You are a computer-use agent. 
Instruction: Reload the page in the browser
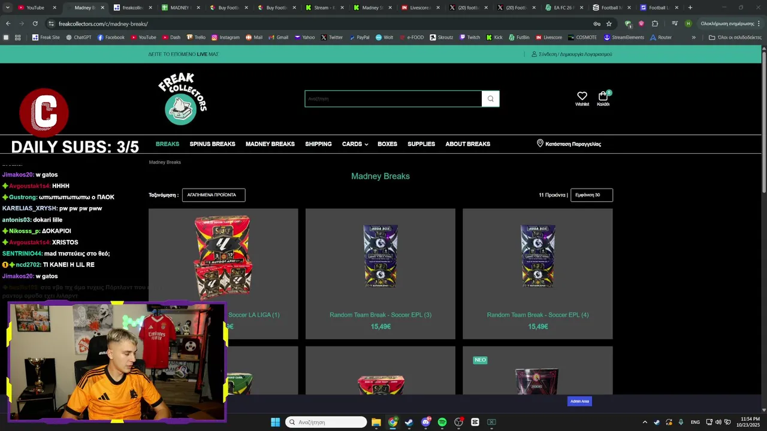pos(35,23)
